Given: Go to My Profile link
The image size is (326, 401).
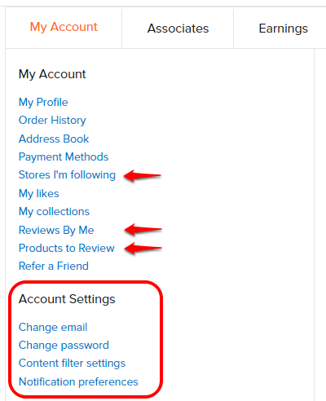Looking at the screenshot, I should tap(43, 103).
